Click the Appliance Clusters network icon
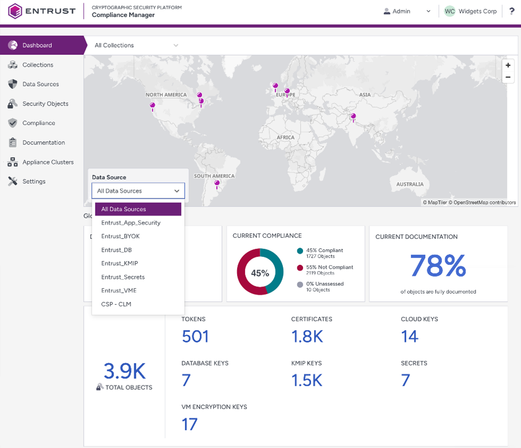 tap(13, 162)
